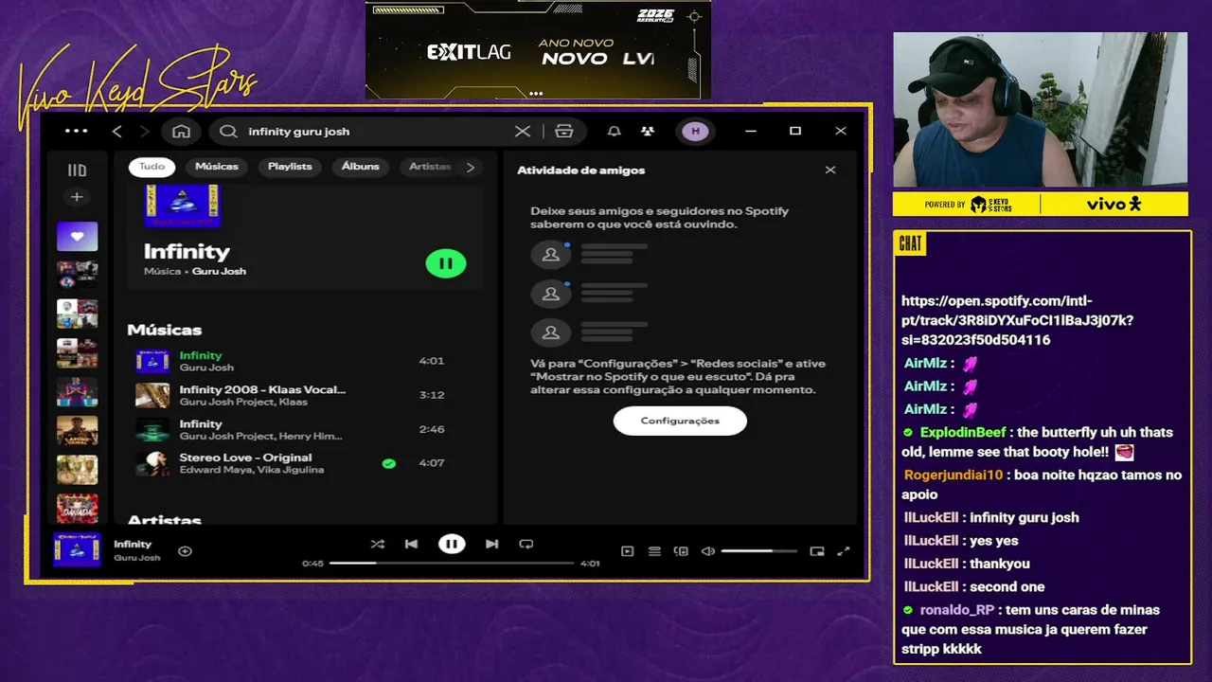Adjust the volume slider
Screen dimensions: 1212x682
point(758,551)
